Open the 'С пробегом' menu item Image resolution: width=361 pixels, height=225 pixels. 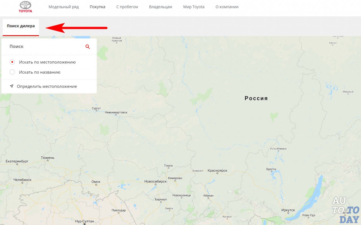(127, 7)
